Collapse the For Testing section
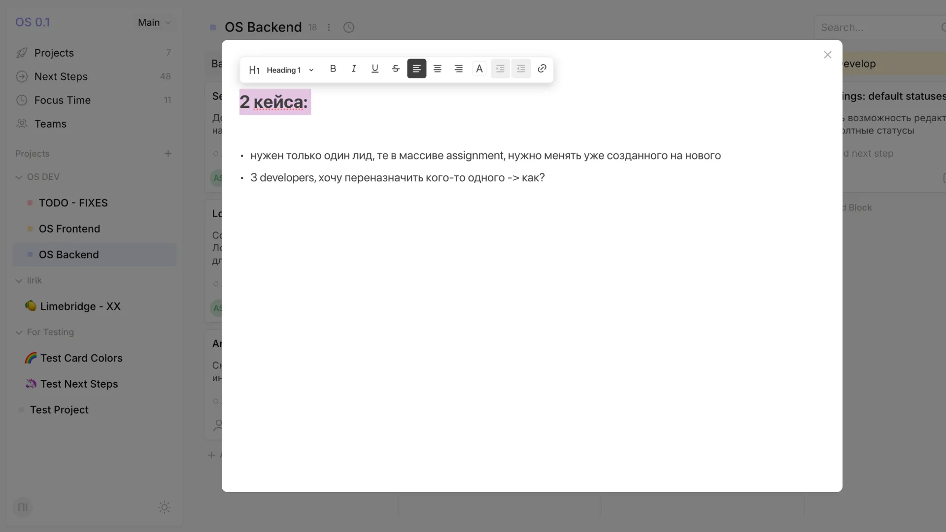946x532 pixels. (x=19, y=332)
